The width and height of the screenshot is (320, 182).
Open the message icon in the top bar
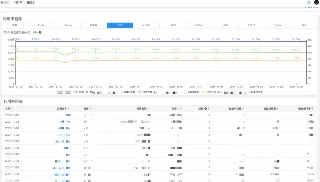pyautogui.click(x=309, y=3)
